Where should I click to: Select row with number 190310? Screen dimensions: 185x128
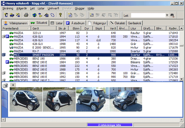point(90,44)
